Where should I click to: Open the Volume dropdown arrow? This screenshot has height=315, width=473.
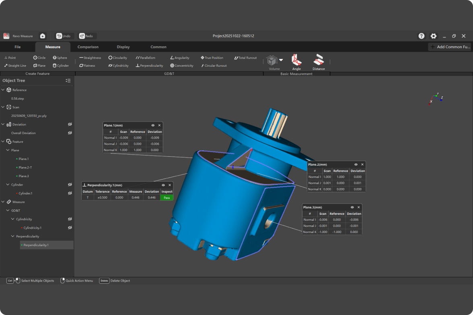pyautogui.click(x=281, y=60)
